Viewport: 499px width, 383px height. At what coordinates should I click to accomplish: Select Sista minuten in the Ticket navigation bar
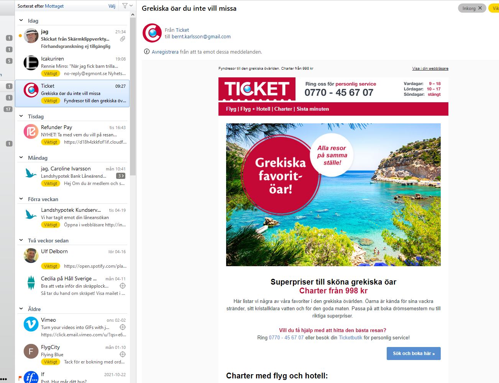[313, 109]
